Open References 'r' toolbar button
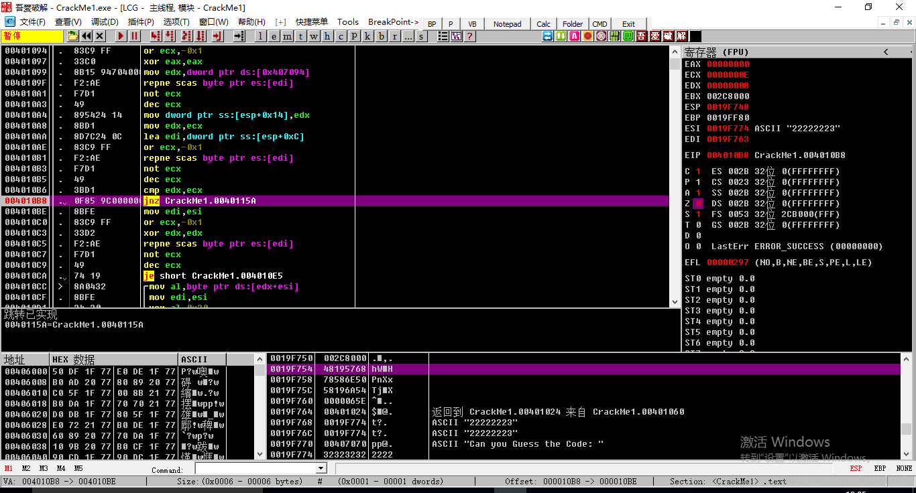Viewport: 916px width, 493px height. [x=394, y=36]
